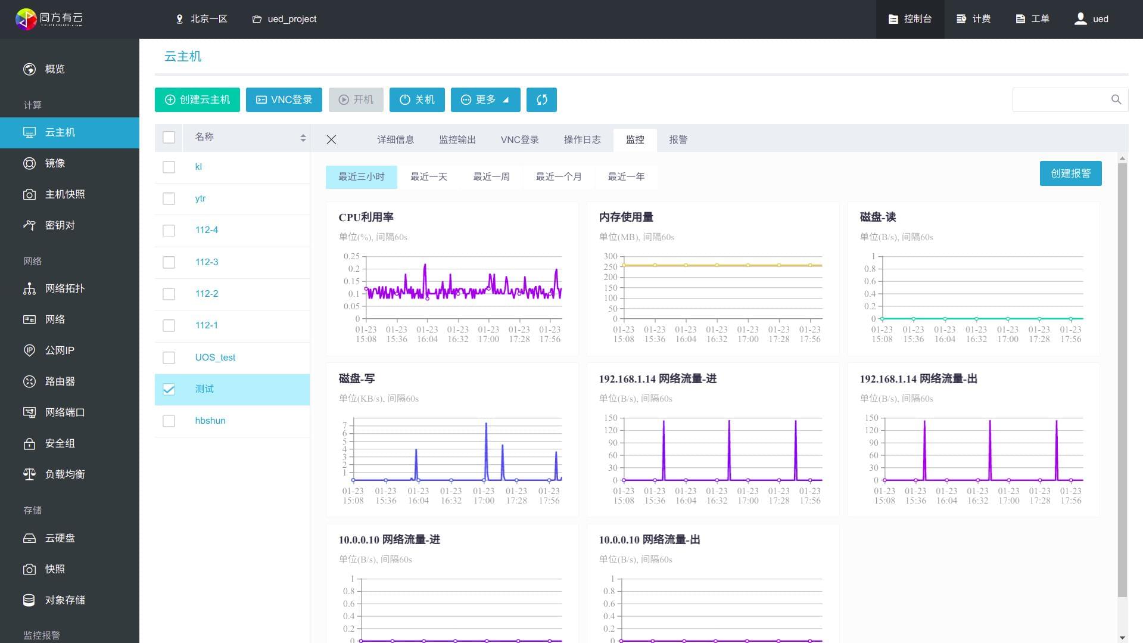The width and height of the screenshot is (1143, 643).
Task: Open the hbshun instance link
Action: point(210,421)
